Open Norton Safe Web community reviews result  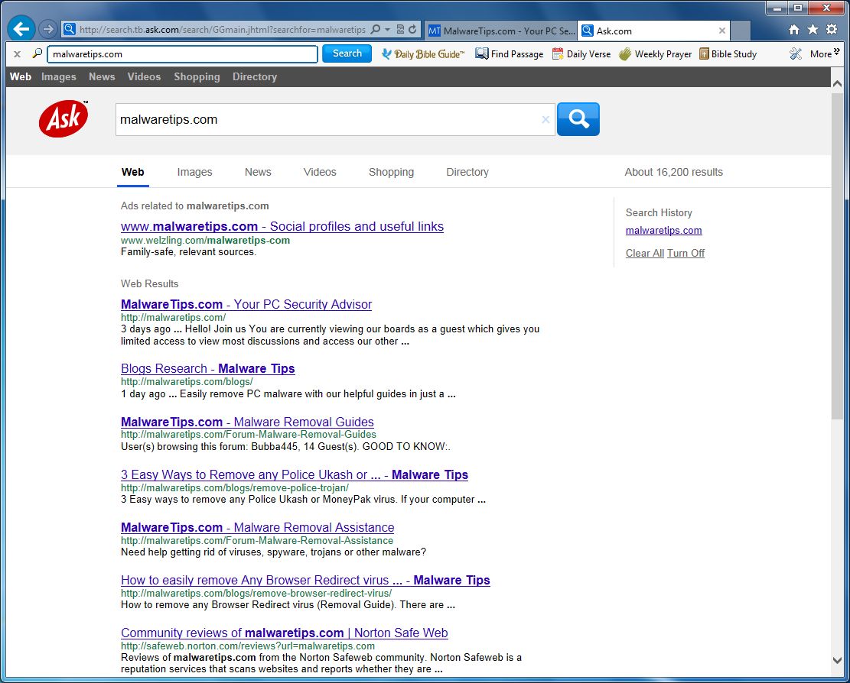pyautogui.click(x=285, y=633)
